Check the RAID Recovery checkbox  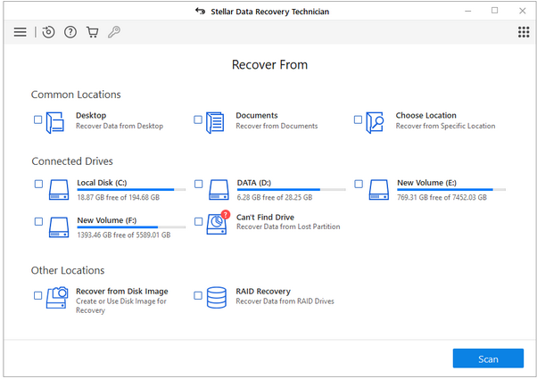point(198,295)
